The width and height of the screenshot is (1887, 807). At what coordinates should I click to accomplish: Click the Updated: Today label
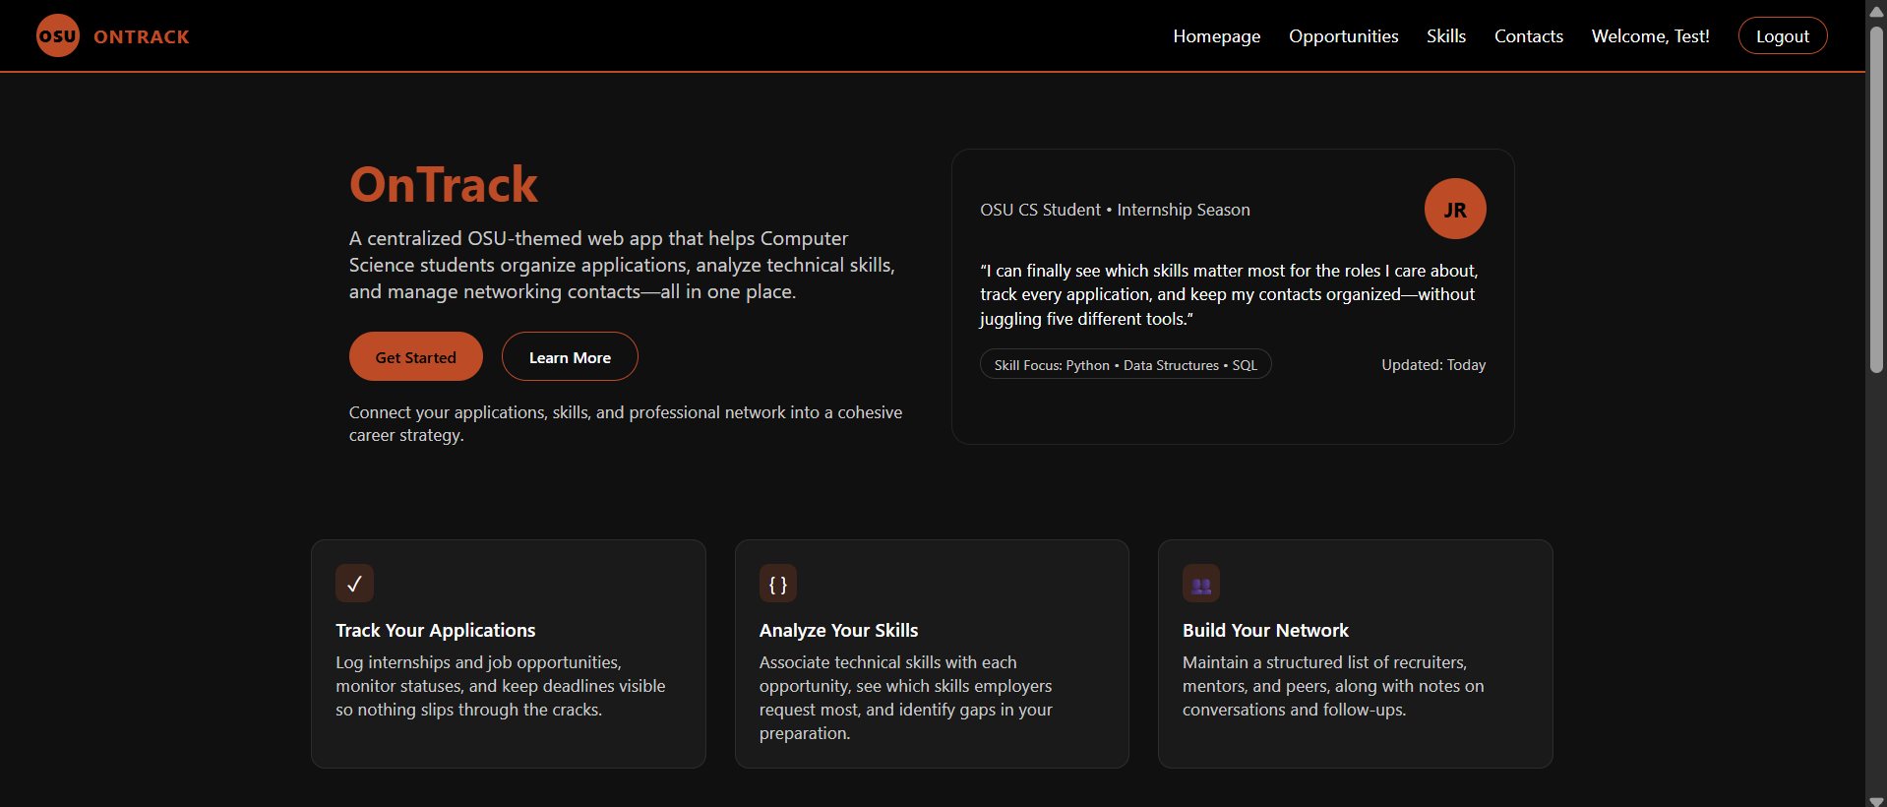click(1433, 364)
